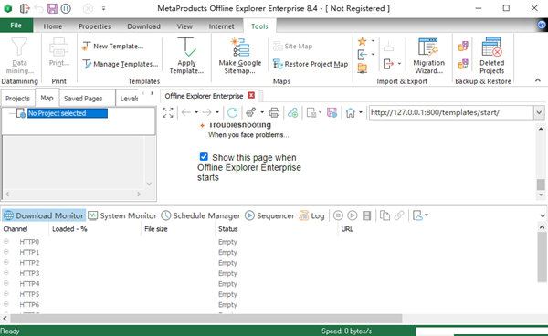Click the monitor horizontal scrollbar
548x336 pixels.
206,318
